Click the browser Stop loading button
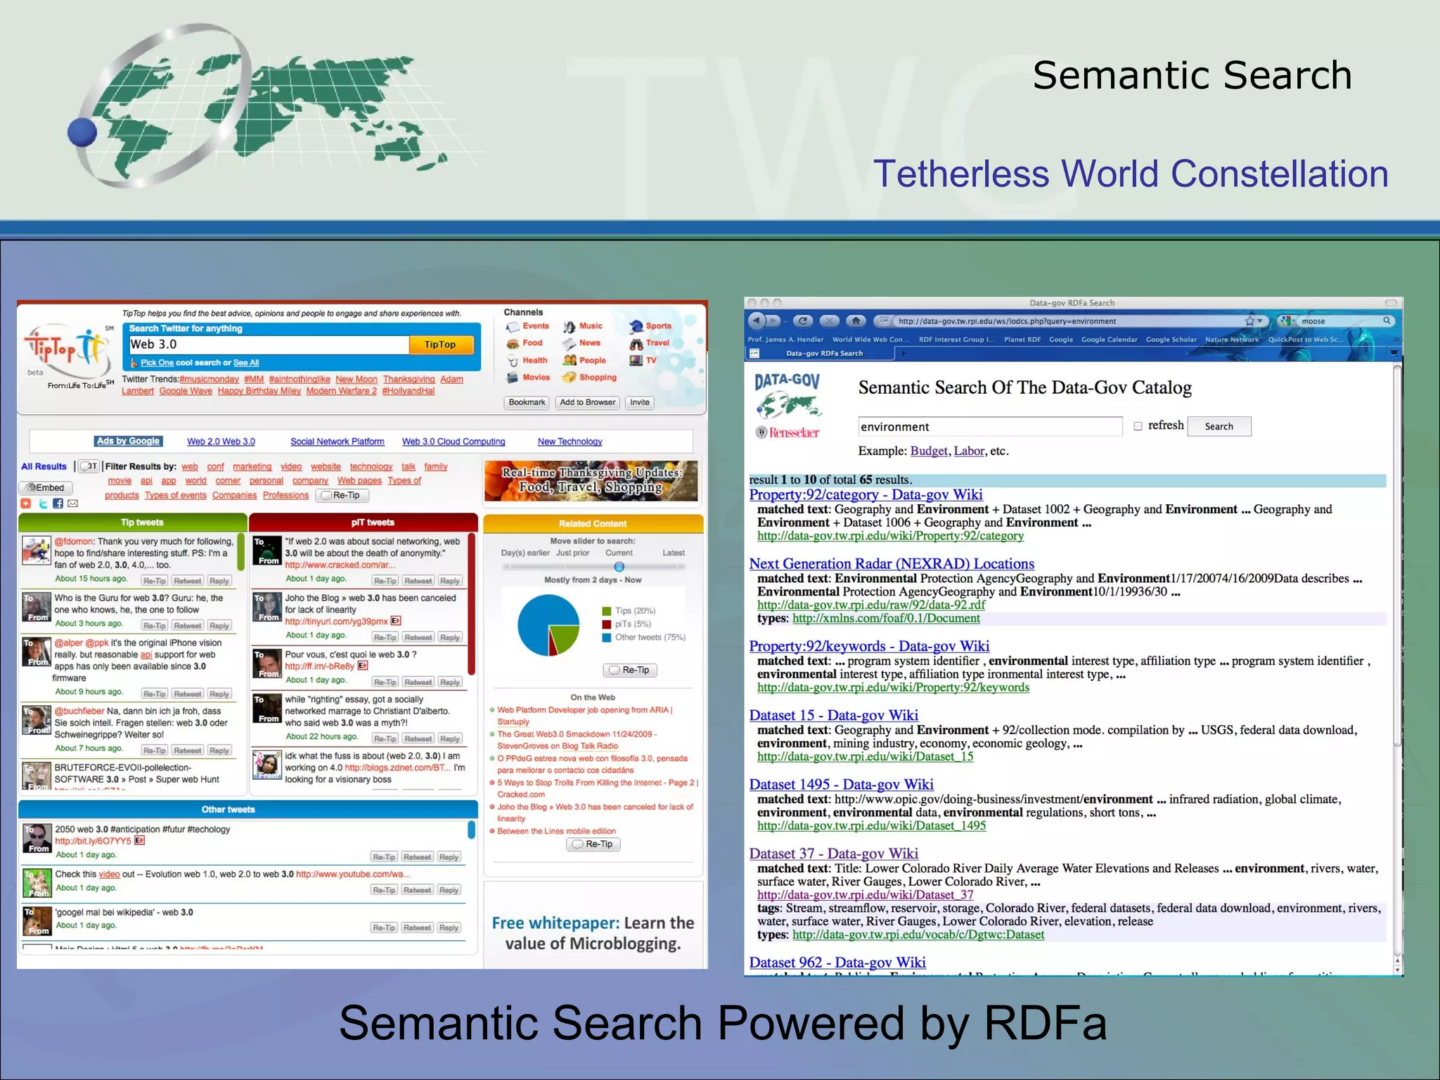Image resolution: width=1440 pixels, height=1080 pixels. [830, 321]
